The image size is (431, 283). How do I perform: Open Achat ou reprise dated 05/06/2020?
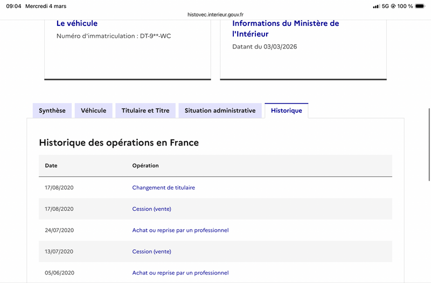(x=180, y=273)
